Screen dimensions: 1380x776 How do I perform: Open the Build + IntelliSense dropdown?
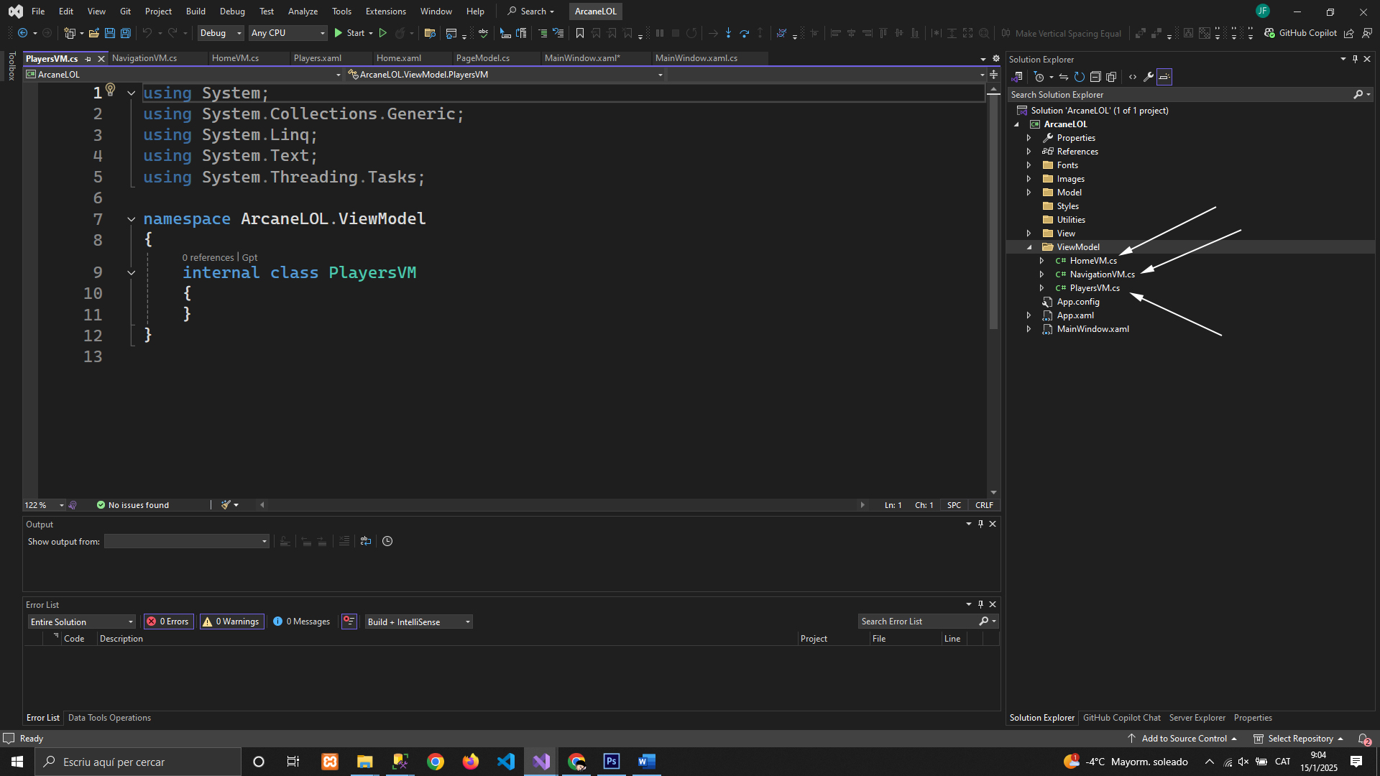(x=418, y=622)
